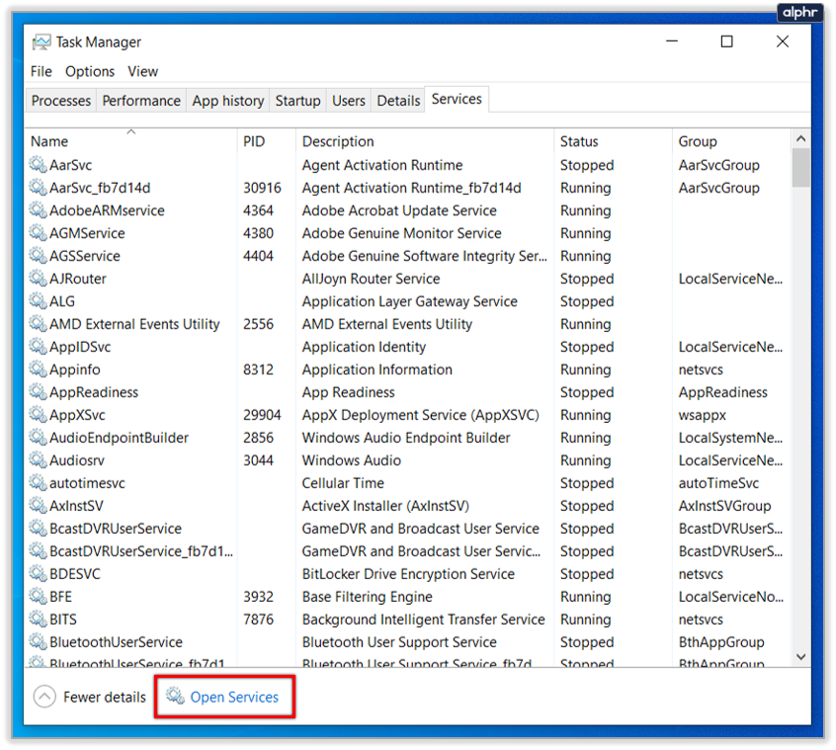This screenshot has width=836, height=750.
Task: Select the AxInstSVGroup group cell
Action: tap(724, 506)
